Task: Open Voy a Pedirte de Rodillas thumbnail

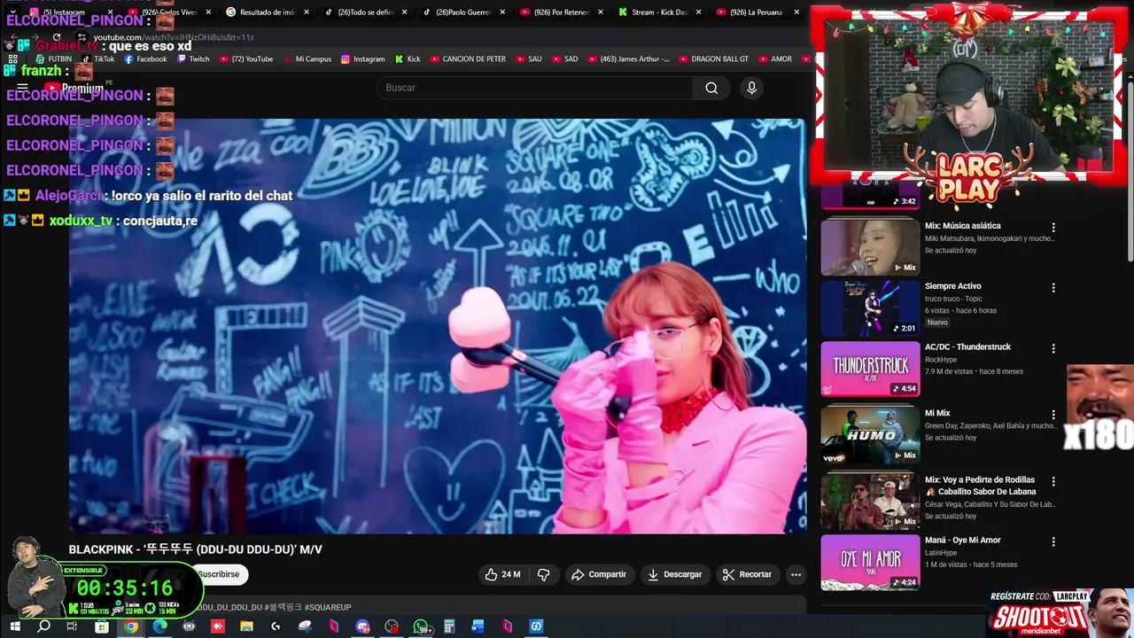Action: pos(870,502)
